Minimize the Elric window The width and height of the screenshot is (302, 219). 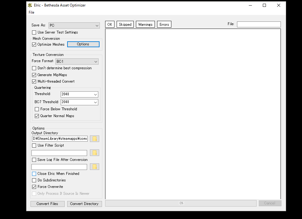(x=250, y=5)
